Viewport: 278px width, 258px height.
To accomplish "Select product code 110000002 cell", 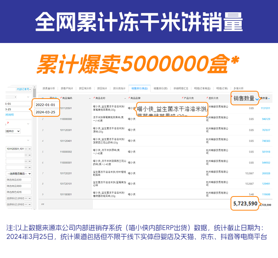I will pyautogui.click(x=66, y=152).
